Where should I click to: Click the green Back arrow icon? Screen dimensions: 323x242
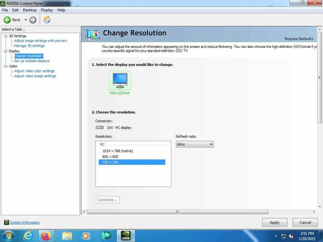[7, 20]
